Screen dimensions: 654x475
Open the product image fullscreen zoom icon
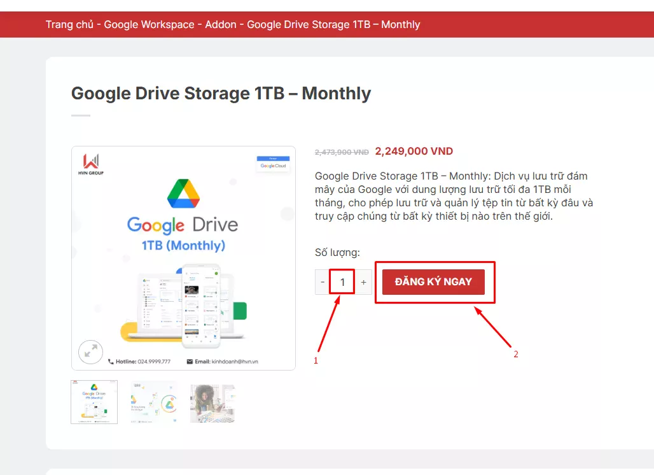(x=91, y=351)
